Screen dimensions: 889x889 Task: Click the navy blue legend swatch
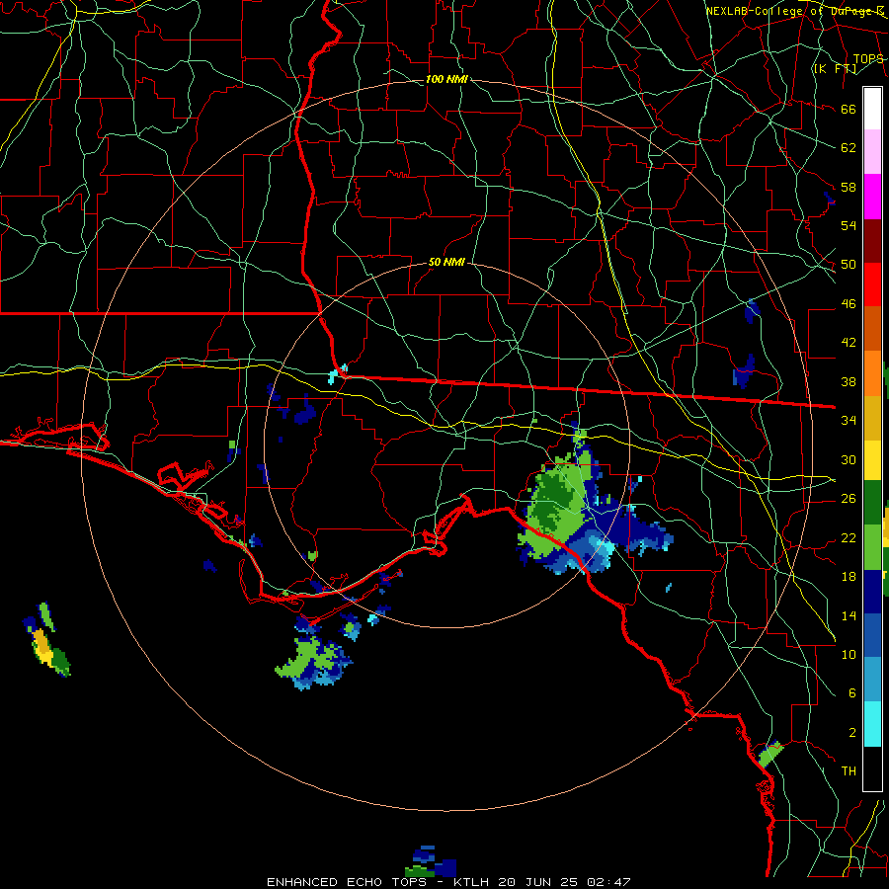(x=872, y=592)
